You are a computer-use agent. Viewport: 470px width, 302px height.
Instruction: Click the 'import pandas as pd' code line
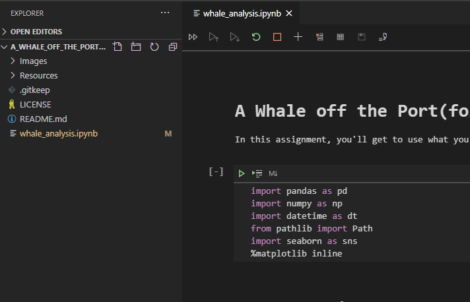pos(299,191)
